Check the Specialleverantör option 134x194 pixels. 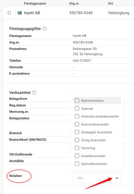(77, 164)
